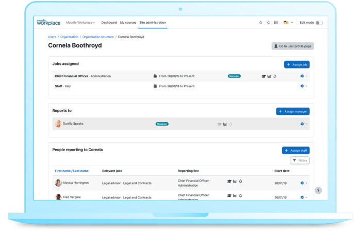Click the Assign job button
The width and height of the screenshot is (361, 231).
click(x=297, y=64)
